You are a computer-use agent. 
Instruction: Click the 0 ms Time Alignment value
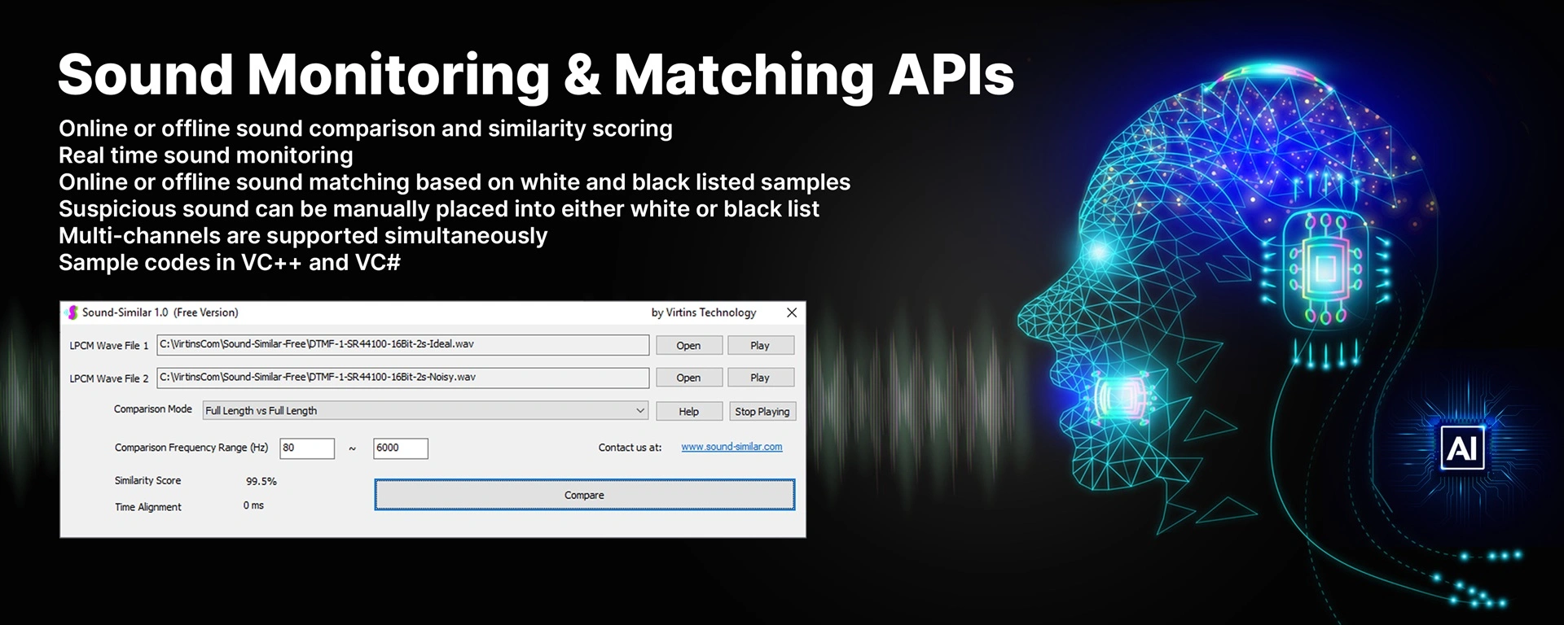coord(253,505)
